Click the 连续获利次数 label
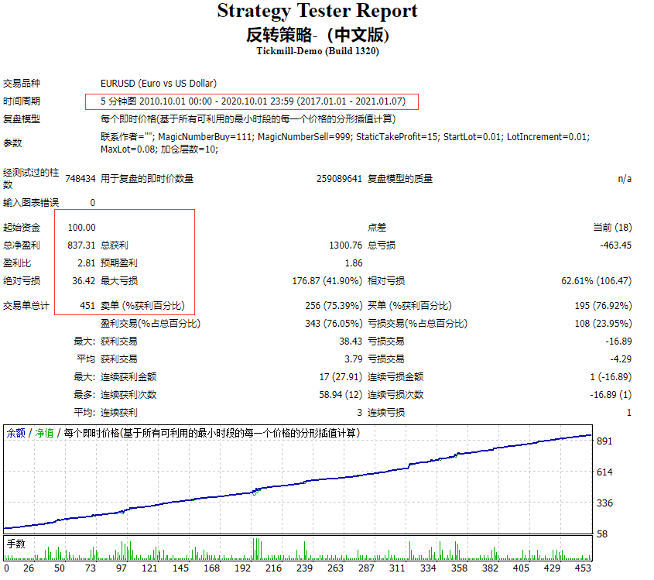The height and width of the screenshot is (580, 654). click(x=128, y=395)
